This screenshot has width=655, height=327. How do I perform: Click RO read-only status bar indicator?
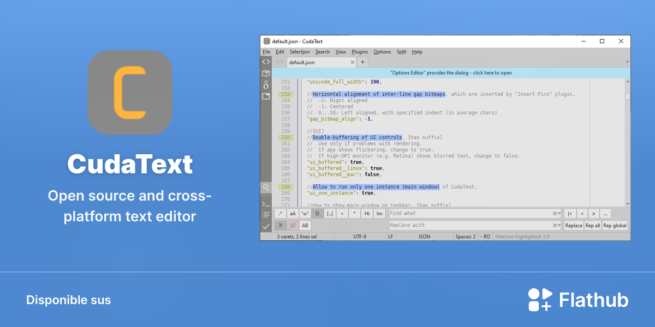click(485, 237)
